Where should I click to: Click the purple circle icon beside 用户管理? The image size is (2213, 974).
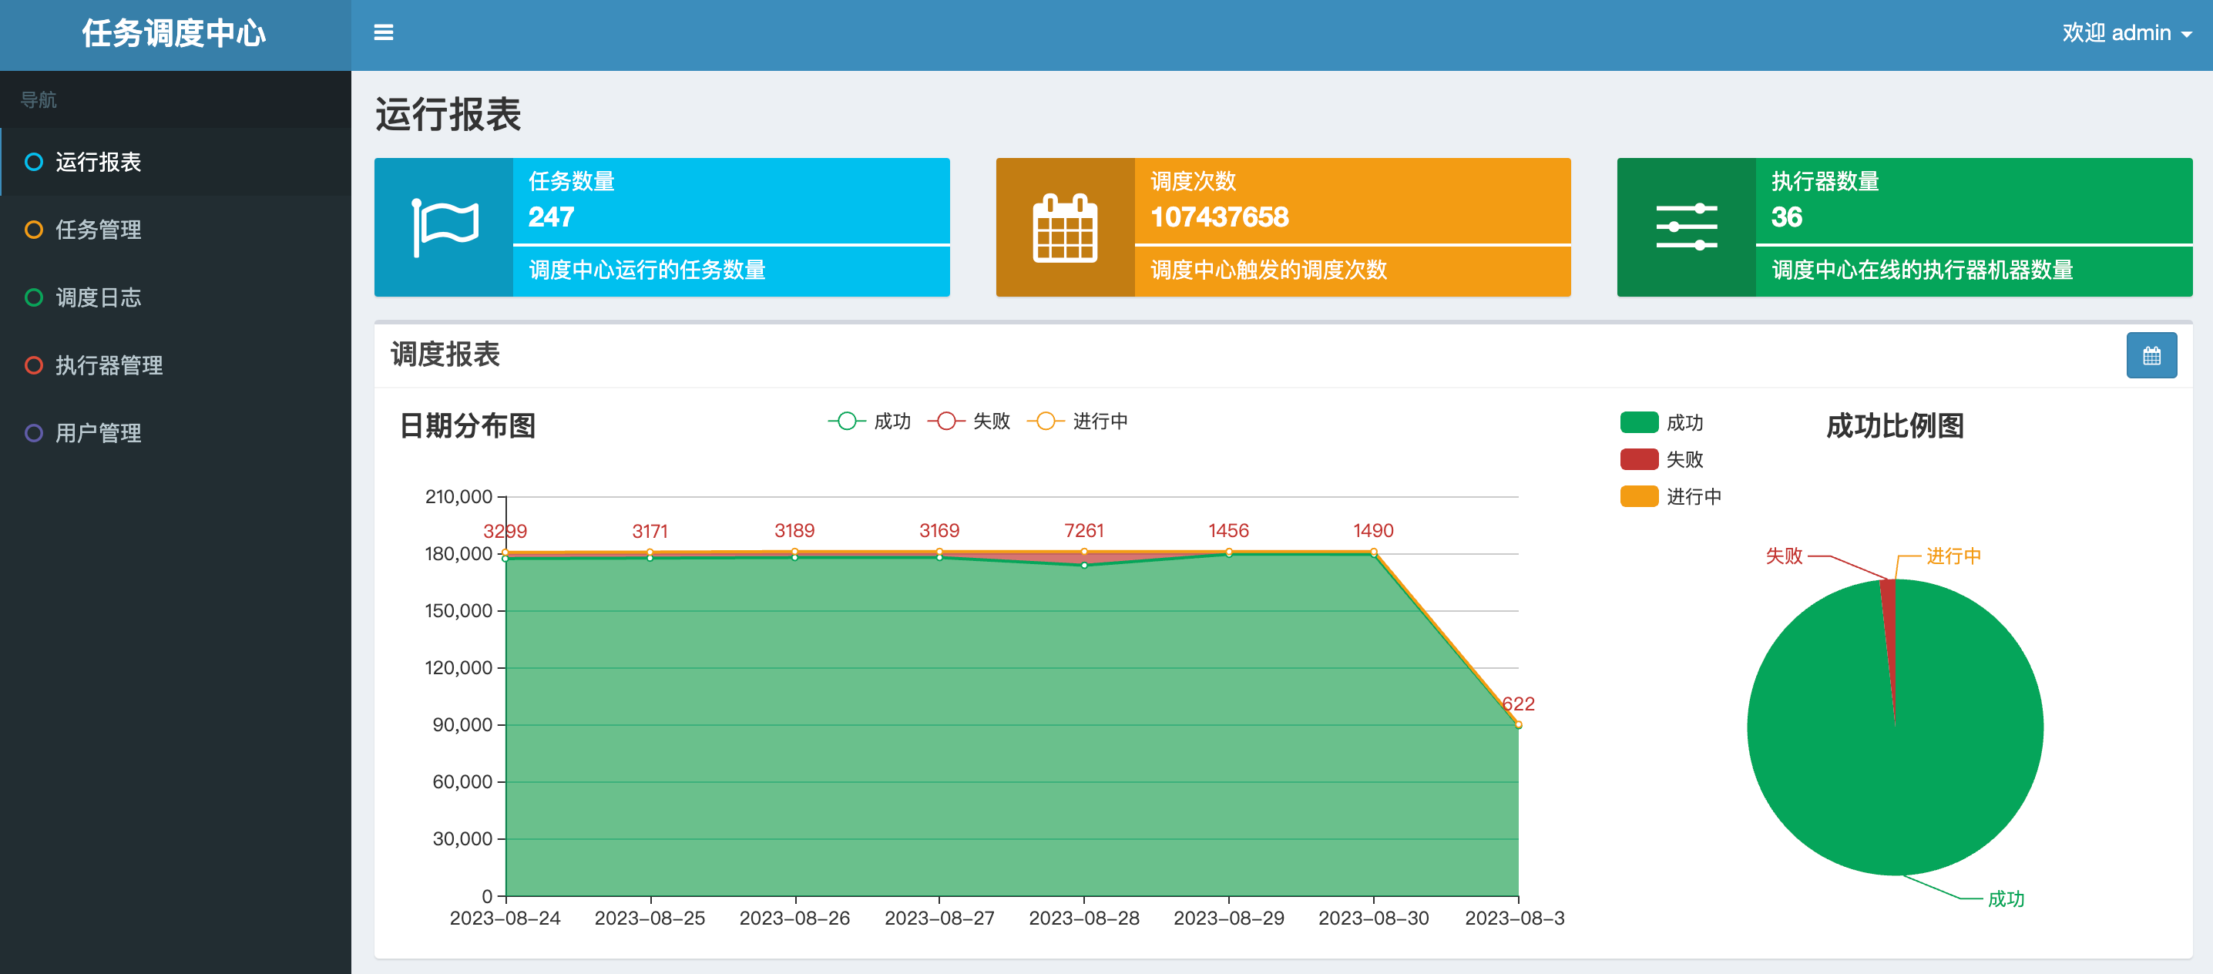point(33,433)
